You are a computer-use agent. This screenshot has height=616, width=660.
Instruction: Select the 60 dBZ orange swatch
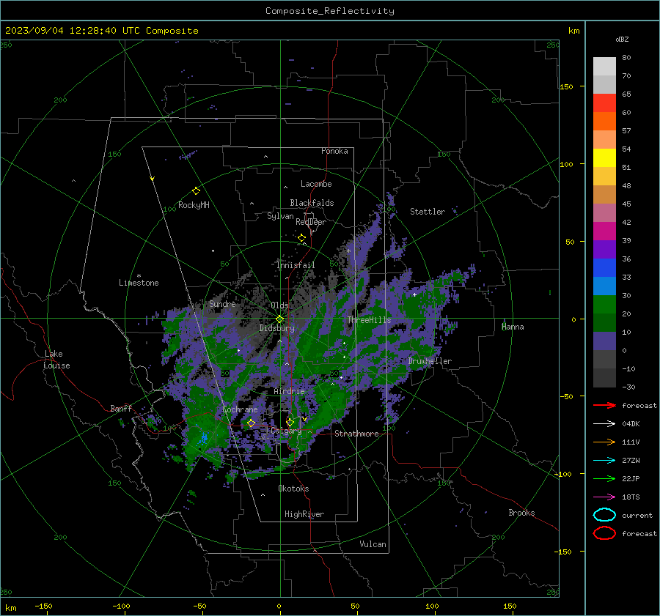click(x=604, y=121)
